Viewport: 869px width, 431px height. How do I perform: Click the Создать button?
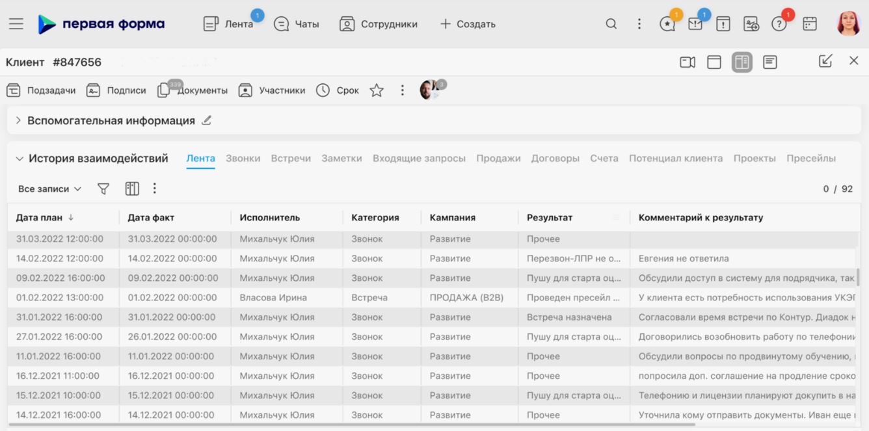[468, 24]
